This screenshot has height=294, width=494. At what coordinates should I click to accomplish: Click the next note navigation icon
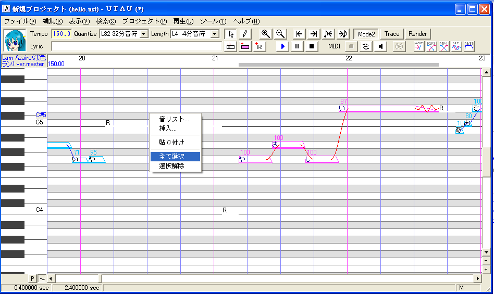tap(342, 34)
